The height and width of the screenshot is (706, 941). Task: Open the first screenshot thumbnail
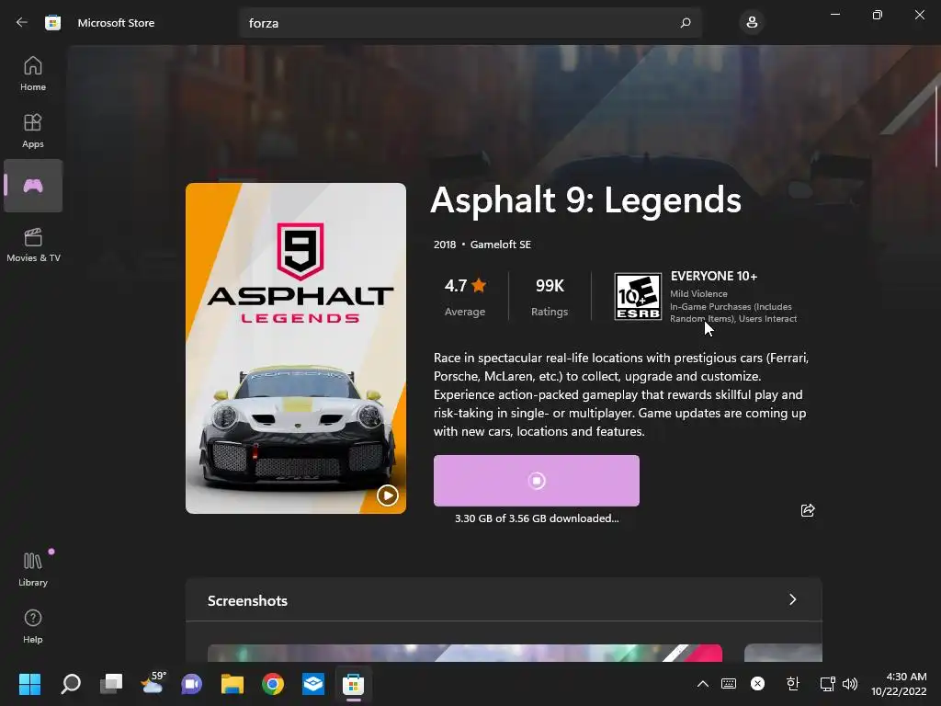[464, 654]
